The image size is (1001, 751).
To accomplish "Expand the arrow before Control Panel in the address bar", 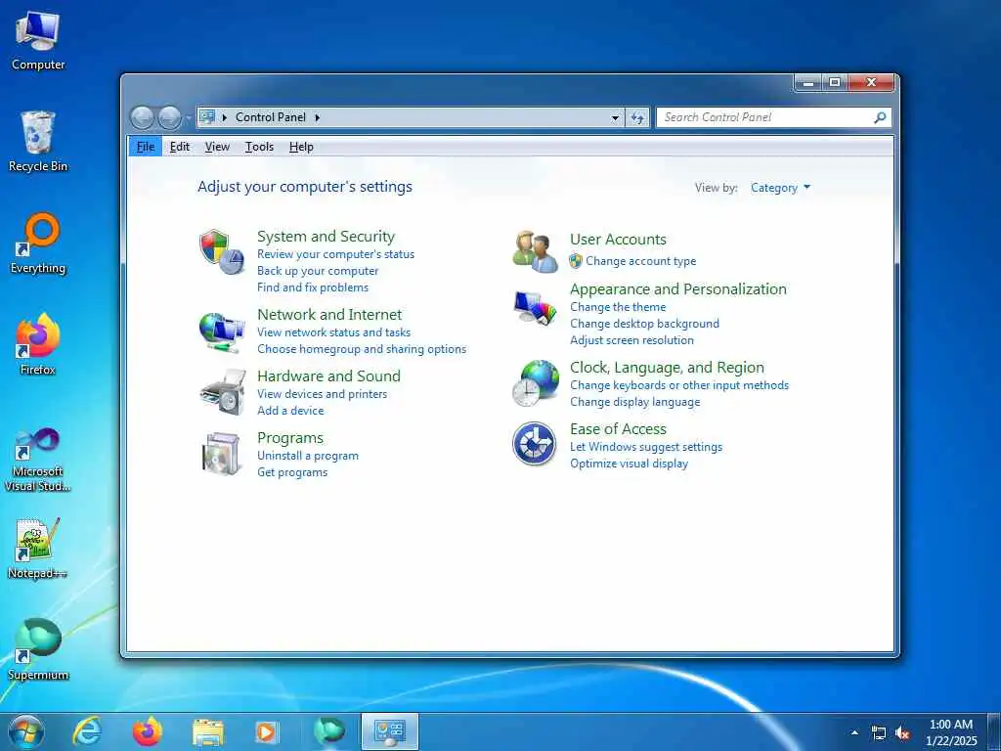I will (225, 117).
